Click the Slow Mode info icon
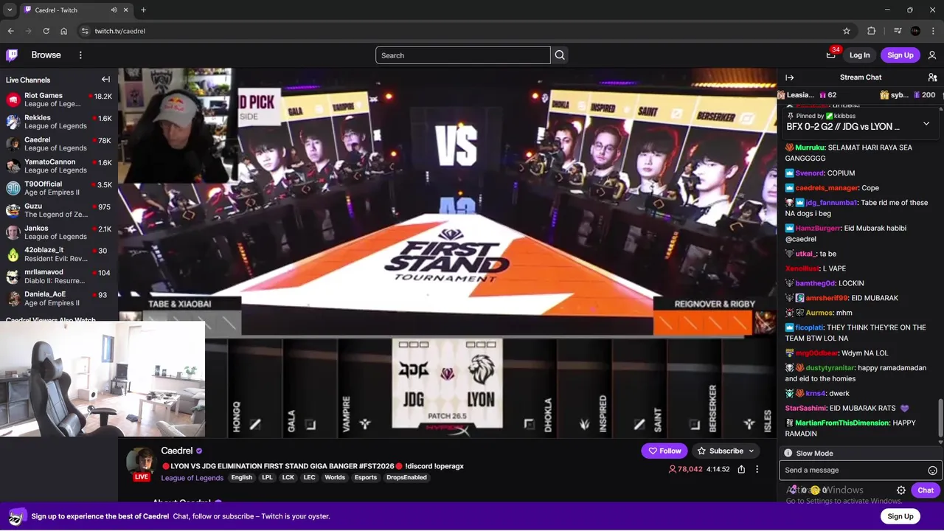Viewport: 944px width, 531px height. pos(788,454)
